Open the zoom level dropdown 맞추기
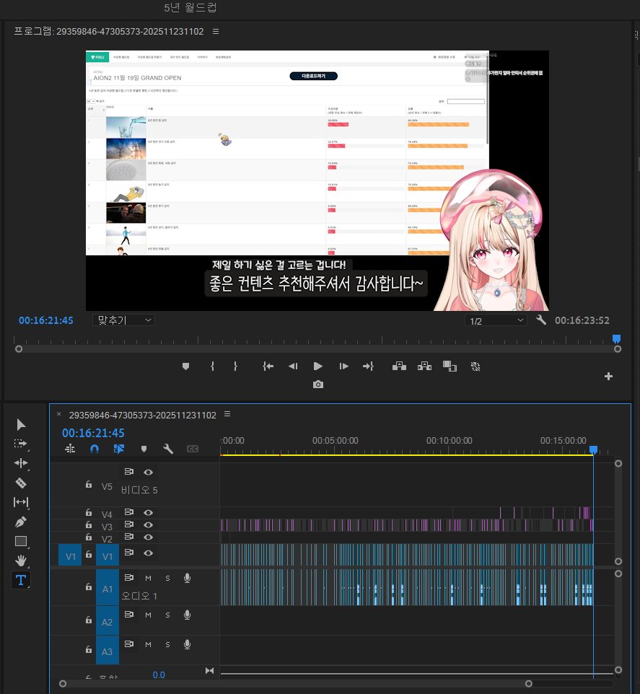This screenshot has width=640, height=694. coord(123,320)
